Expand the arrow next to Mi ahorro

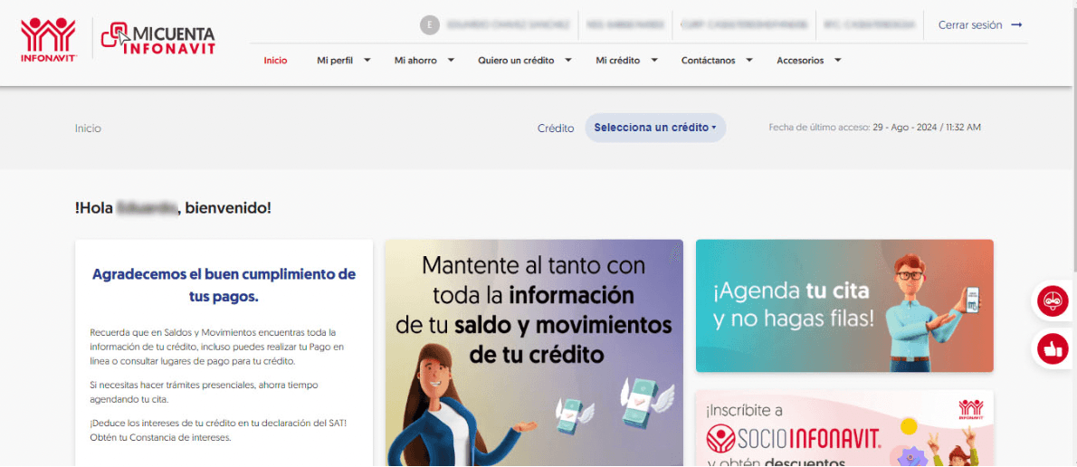451,61
